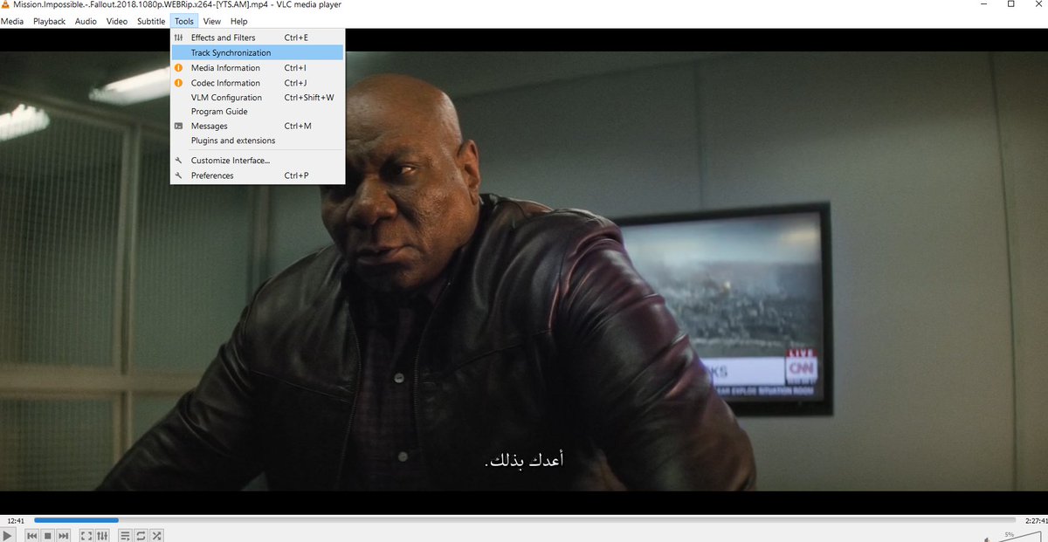Jump to previous media with the skip-back button
This screenshot has height=542, width=1048.
(x=32, y=535)
